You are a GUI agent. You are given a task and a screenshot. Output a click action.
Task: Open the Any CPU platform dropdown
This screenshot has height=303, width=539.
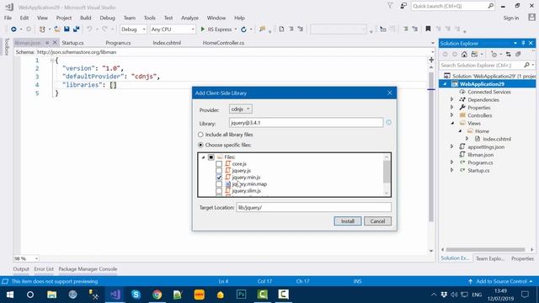173,29
